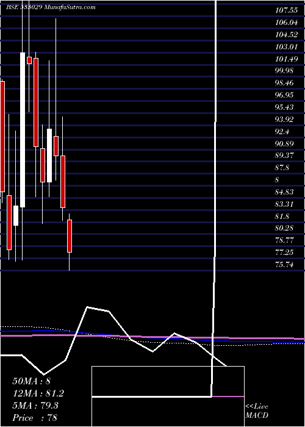This screenshot has height=427, width=305.
Task: Select the 96.95 price axis label
Action: point(284,95)
